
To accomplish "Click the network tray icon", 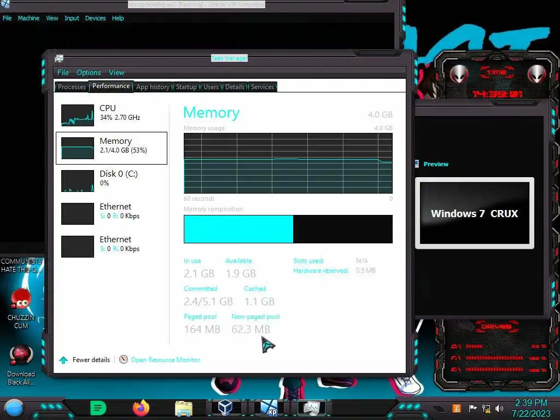I will [x=486, y=408].
